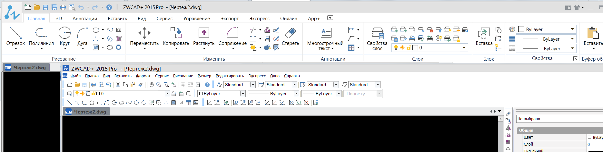603x152 pixels.
Task: Click the Общие section header in properties
Action: 559,131
